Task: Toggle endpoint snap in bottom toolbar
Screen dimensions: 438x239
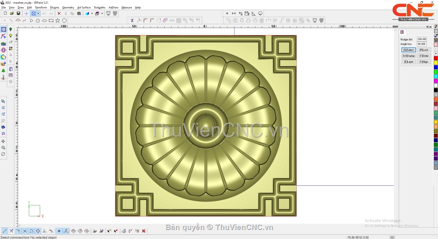Action: pyautogui.click(x=5, y=231)
